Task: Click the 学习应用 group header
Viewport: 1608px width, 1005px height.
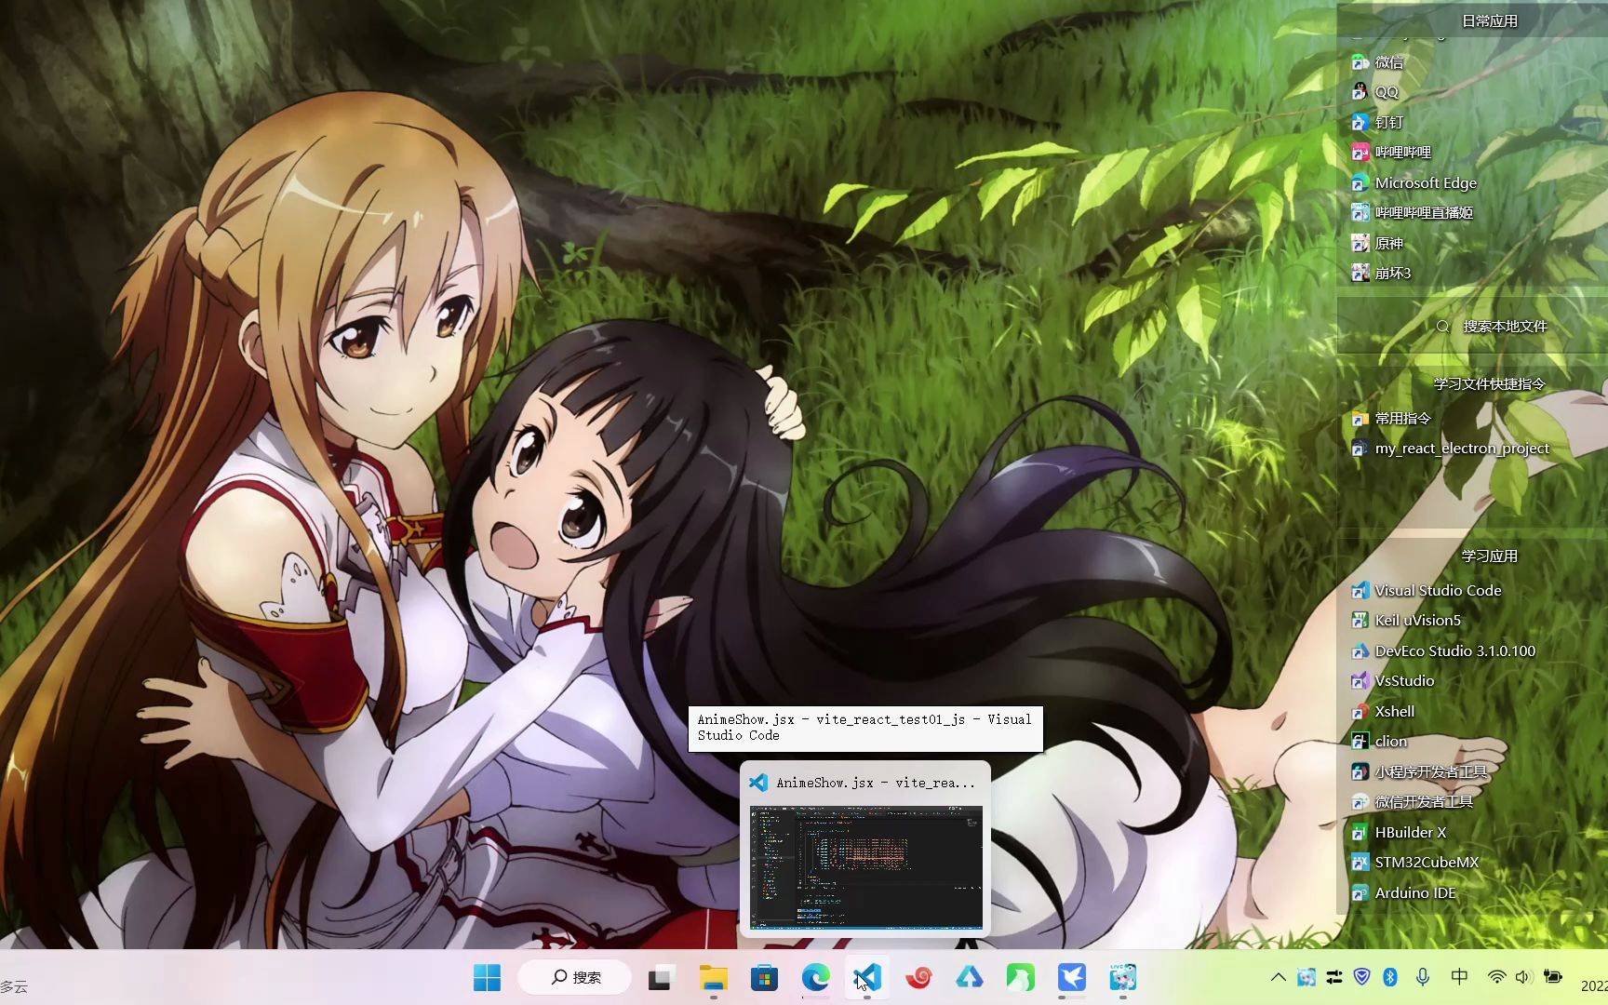Action: (x=1489, y=556)
